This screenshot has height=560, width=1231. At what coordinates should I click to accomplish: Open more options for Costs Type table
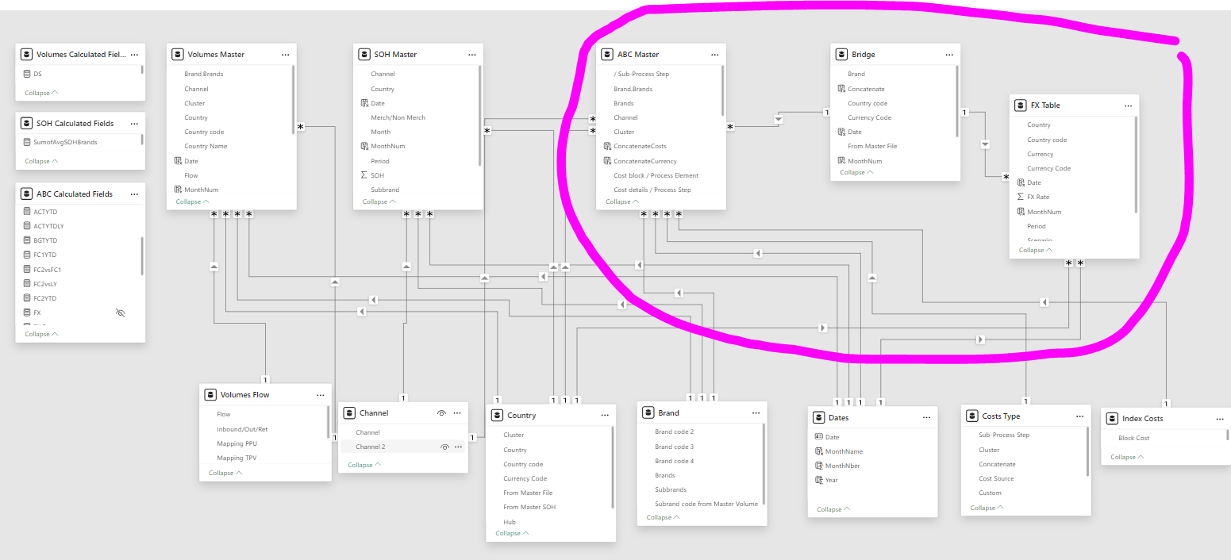click(x=1079, y=416)
